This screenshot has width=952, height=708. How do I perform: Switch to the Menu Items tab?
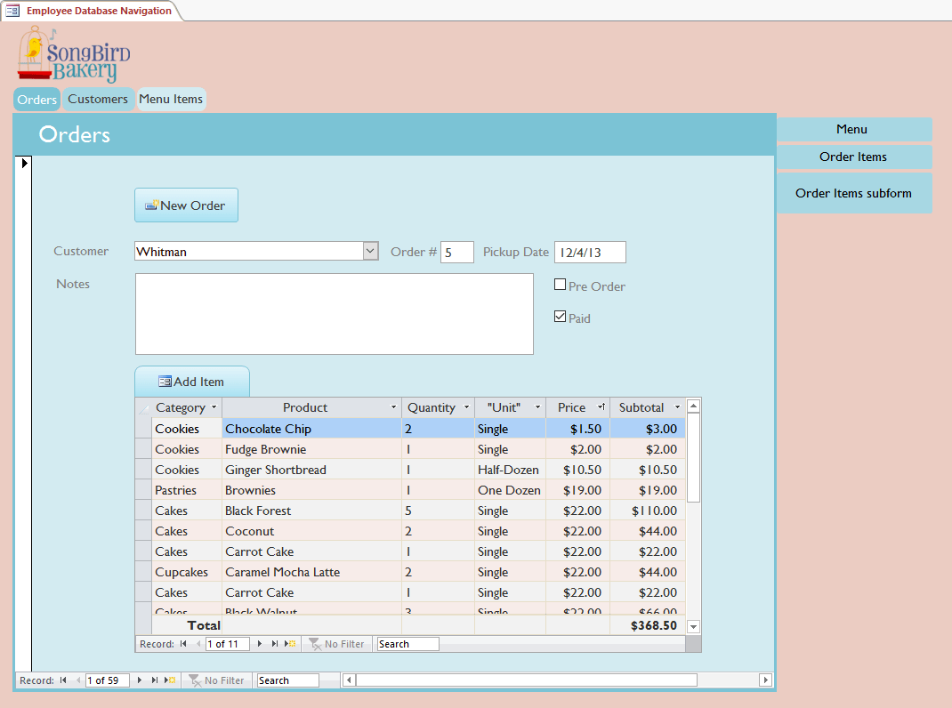pyautogui.click(x=171, y=99)
